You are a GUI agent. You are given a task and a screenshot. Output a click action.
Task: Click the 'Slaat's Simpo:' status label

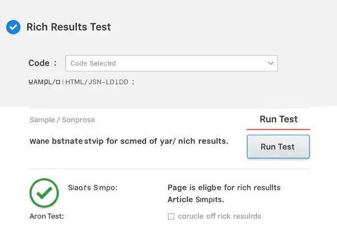[92, 188]
